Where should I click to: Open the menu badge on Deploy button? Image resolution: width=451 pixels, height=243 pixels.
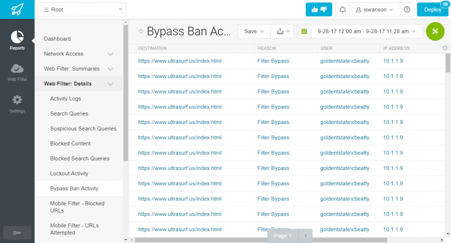tap(445, 3)
